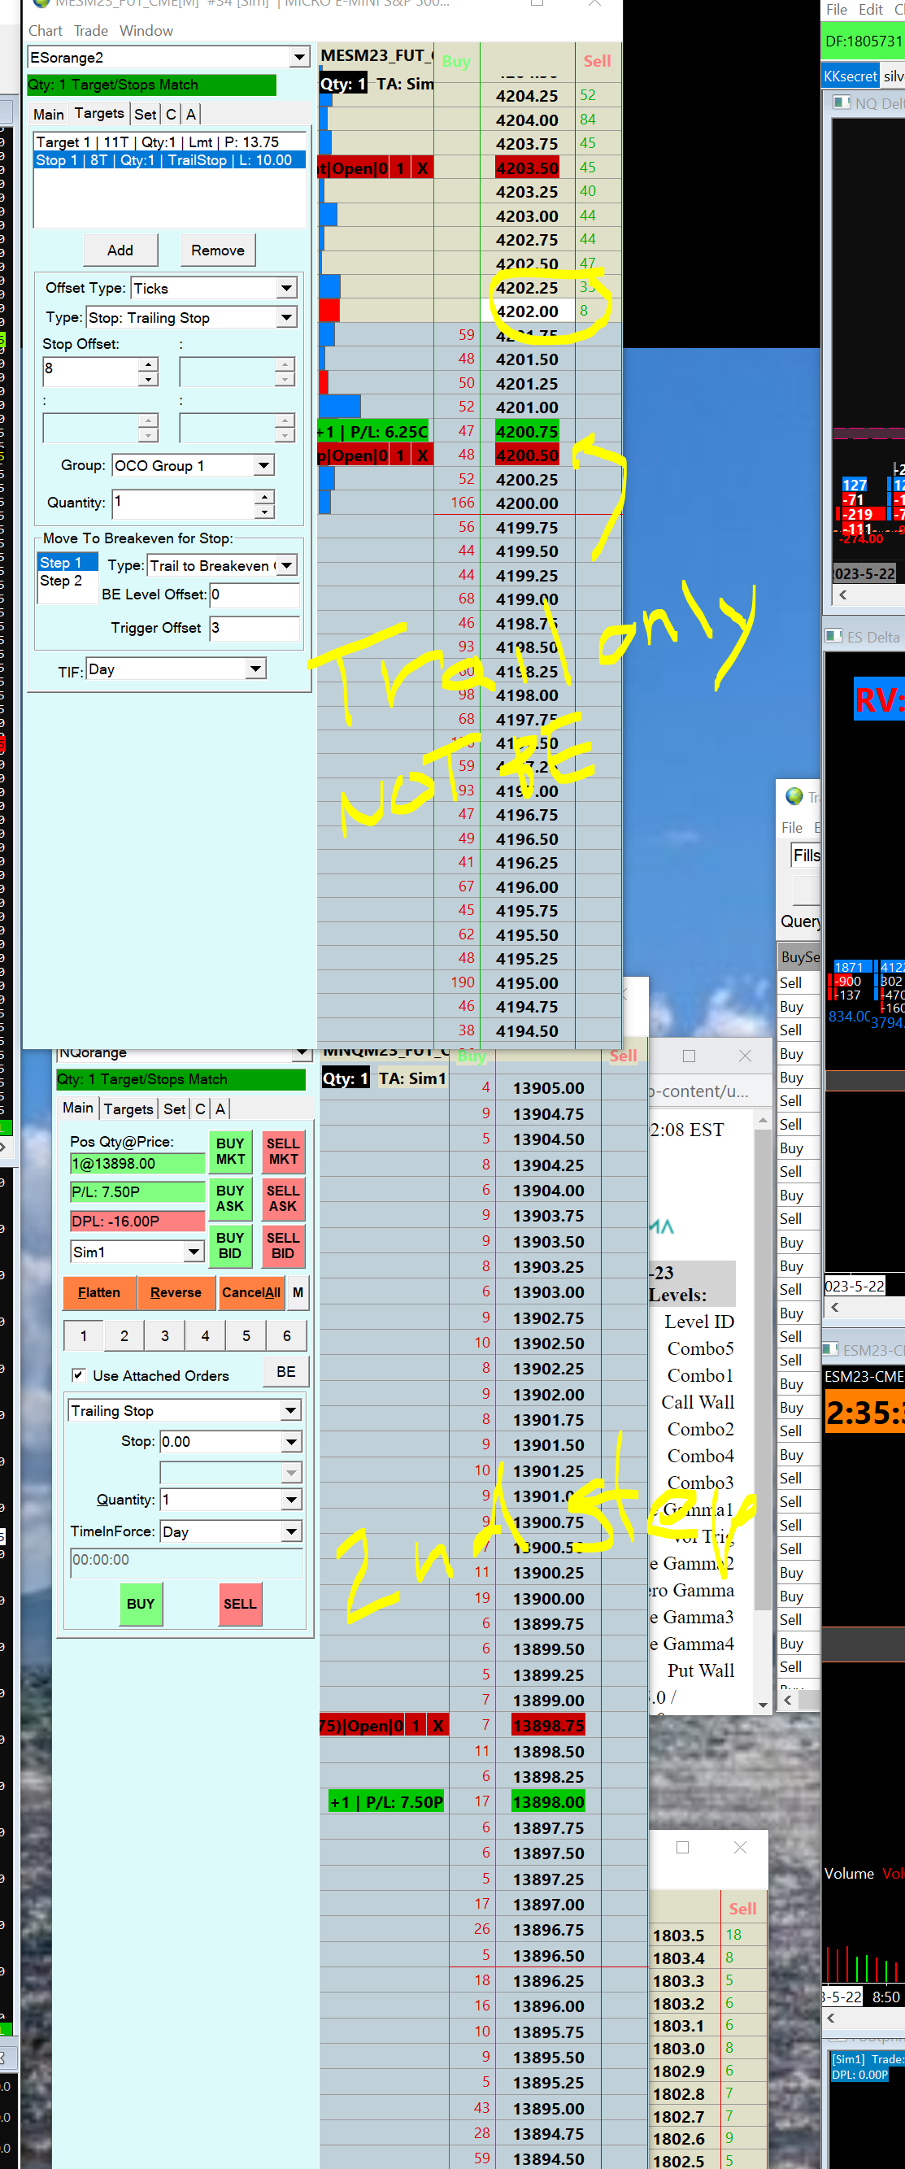Click the BUY ASK button
Screen dimensions: 905x2169
pyautogui.click(x=230, y=1198)
